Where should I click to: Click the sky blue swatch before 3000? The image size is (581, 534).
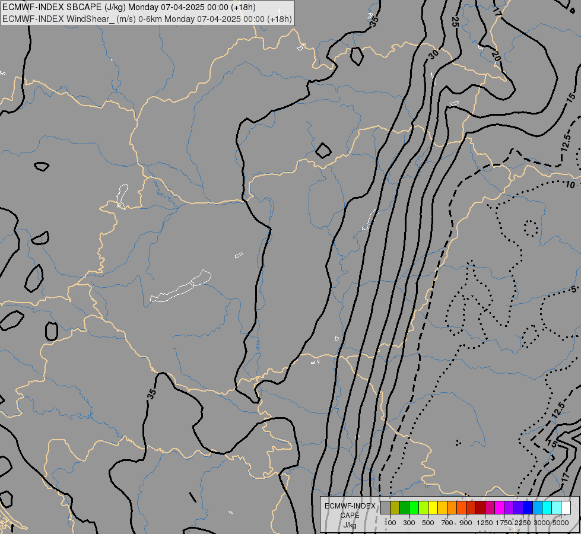pyautogui.click(x=537, y=507)
